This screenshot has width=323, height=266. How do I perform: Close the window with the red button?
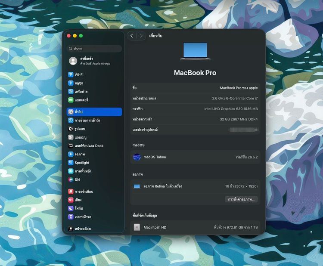pyautogui.click(x=69, y=36)
